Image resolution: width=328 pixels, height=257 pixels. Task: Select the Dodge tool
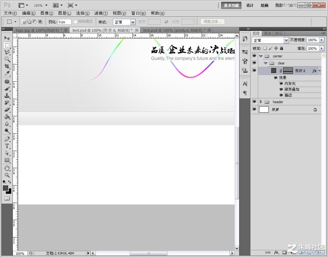(x=7, y=131)
